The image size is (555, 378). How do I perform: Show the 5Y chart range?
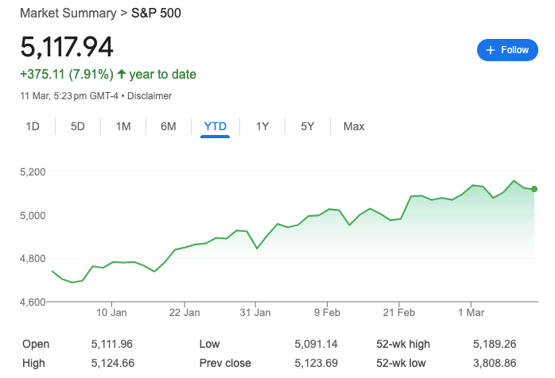coord(307,126)
